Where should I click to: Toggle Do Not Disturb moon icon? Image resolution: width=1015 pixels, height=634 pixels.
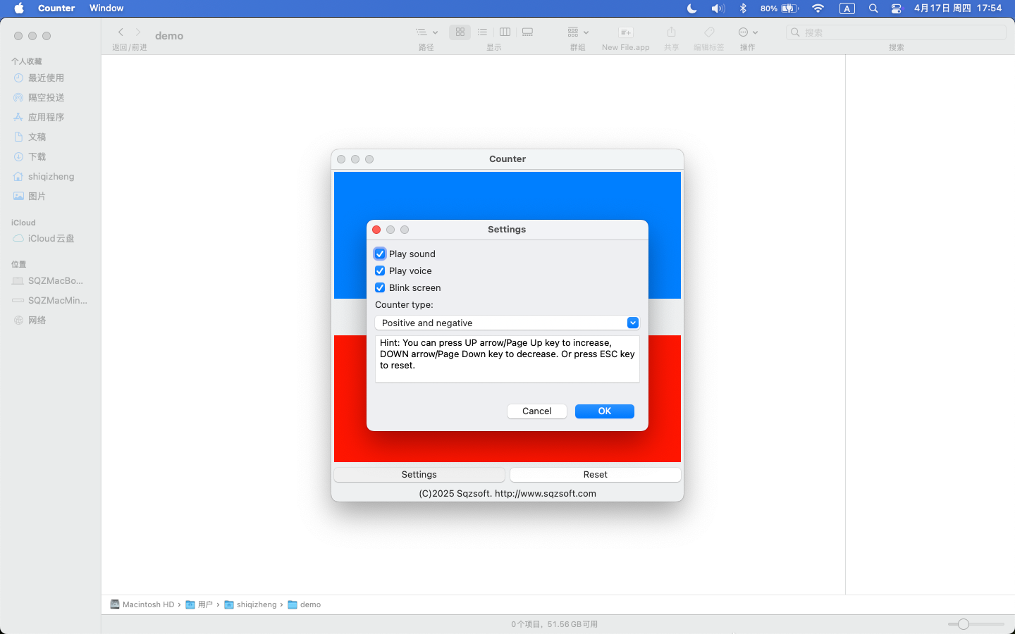692,8
